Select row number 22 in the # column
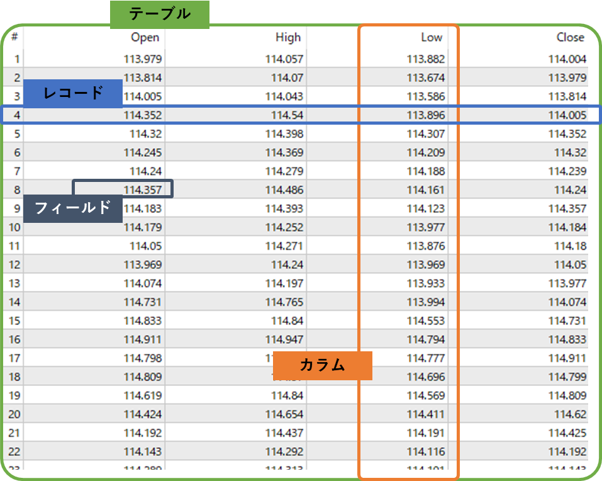 14,452
